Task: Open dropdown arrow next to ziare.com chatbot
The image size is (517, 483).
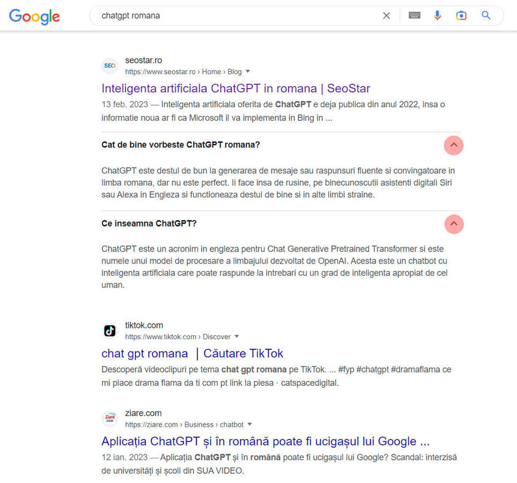Action: pos(249,425)
